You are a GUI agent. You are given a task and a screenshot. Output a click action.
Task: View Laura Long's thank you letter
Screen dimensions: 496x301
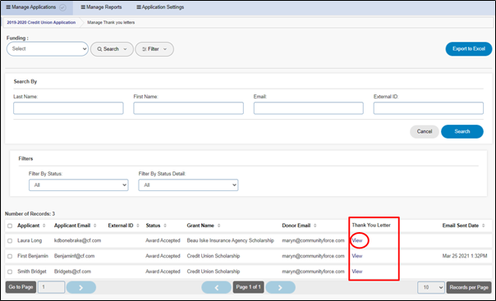pos(357,240)
